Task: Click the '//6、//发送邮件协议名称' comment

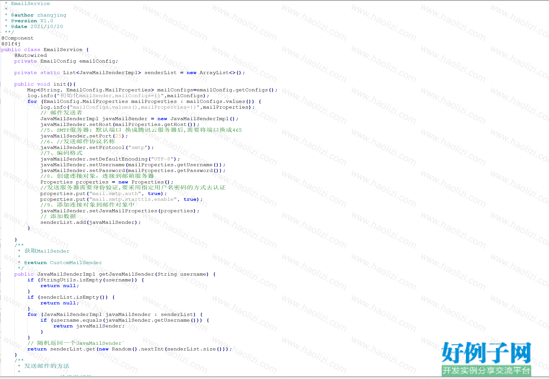Action: coord(78,141)
